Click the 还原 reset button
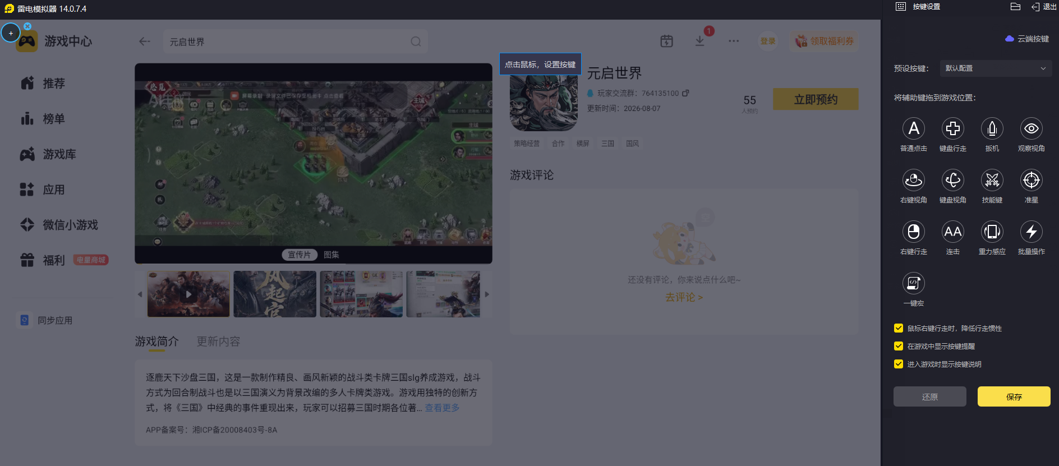 coord(930,396)
